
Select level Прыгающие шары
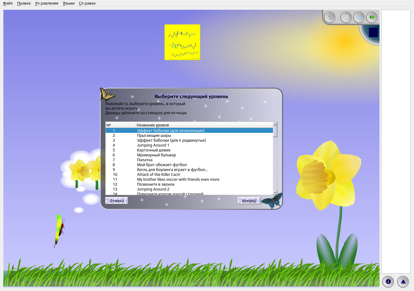(x=189, y=135)
